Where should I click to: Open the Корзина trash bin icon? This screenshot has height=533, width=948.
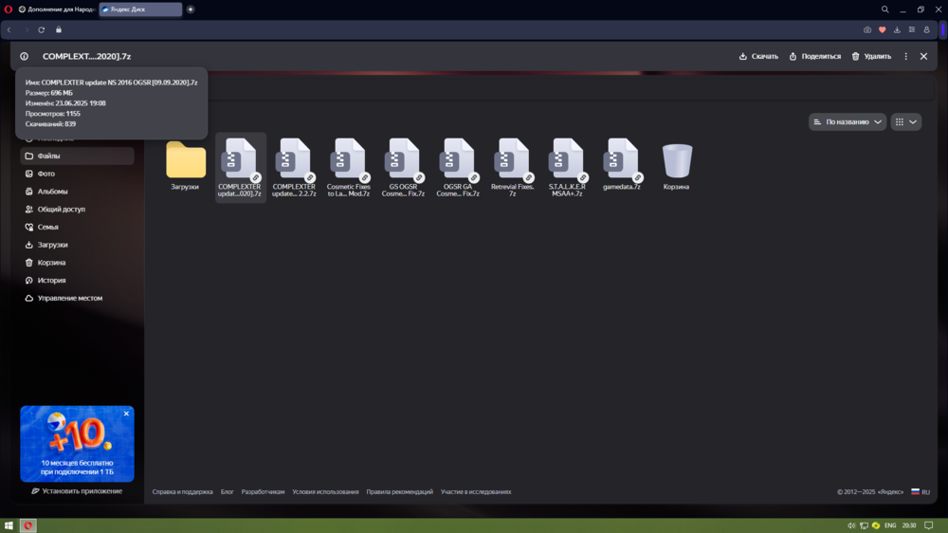click(x=677, y=165)
